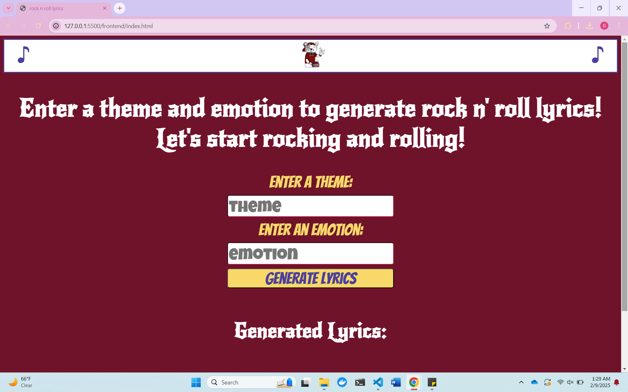Bookmark this page using the star icon
628x392 pixels.
(547, 26)
